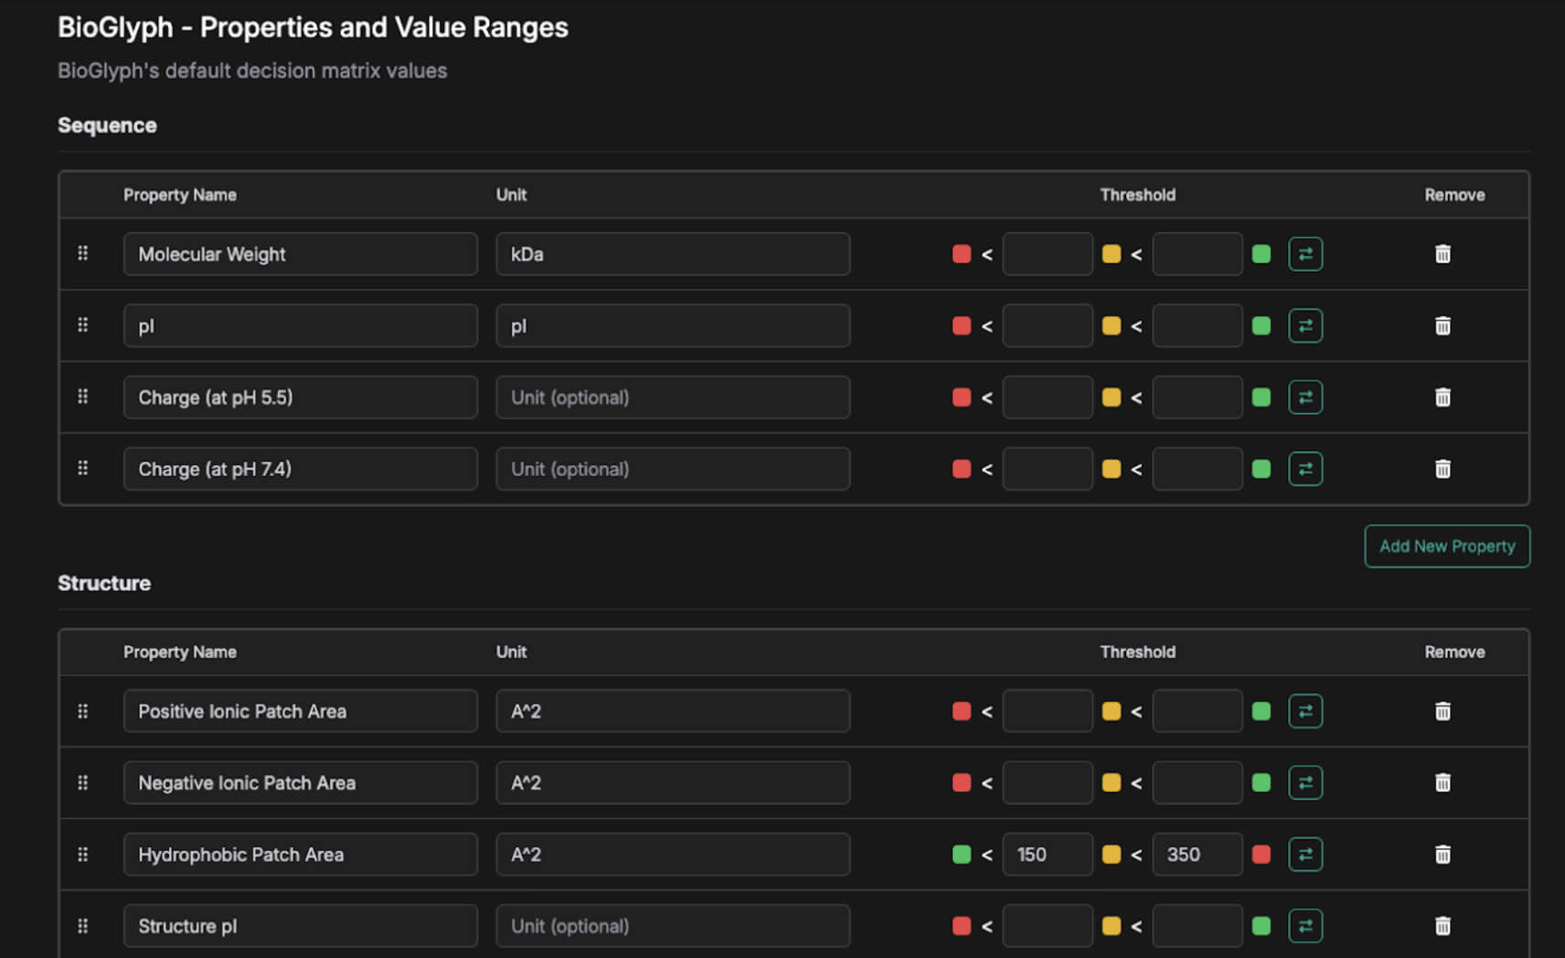Focus first threshold field for pI row
The height and width of the screenshot is (958, 1565).
1047,325
